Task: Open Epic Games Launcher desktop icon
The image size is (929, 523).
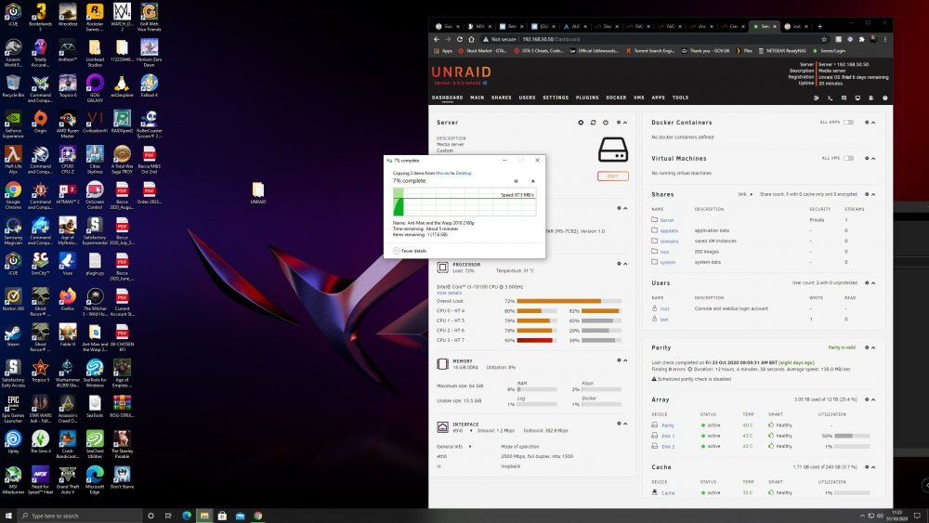Action: (x=13, y=409)
